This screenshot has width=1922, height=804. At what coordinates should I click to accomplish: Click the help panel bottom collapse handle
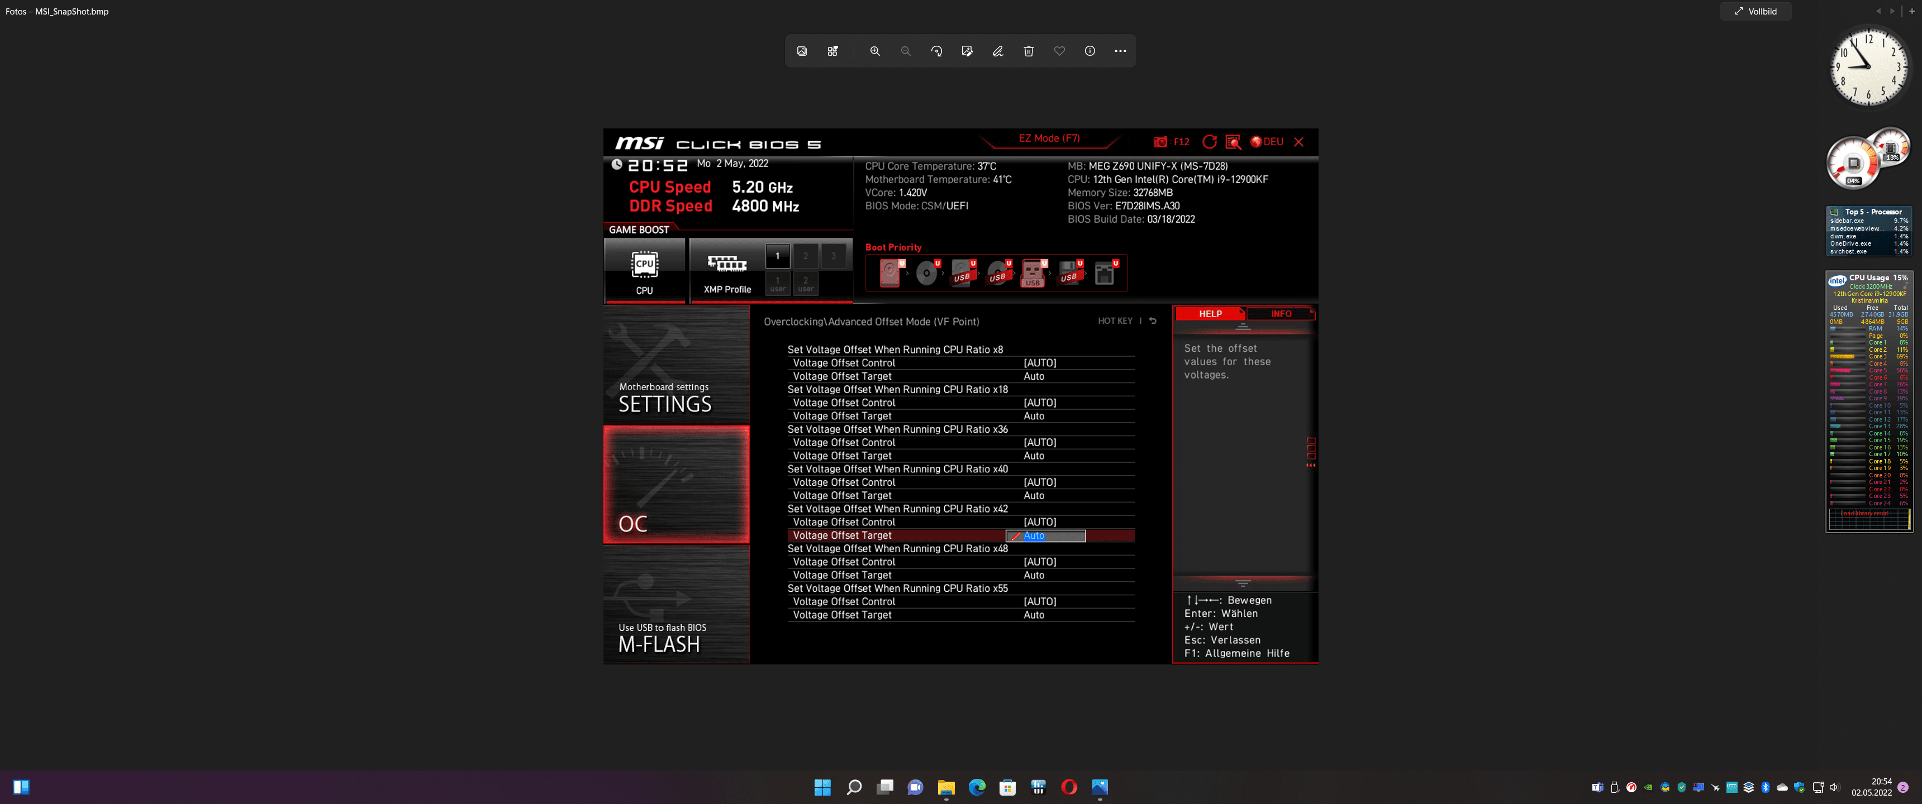pos(1243,583)
